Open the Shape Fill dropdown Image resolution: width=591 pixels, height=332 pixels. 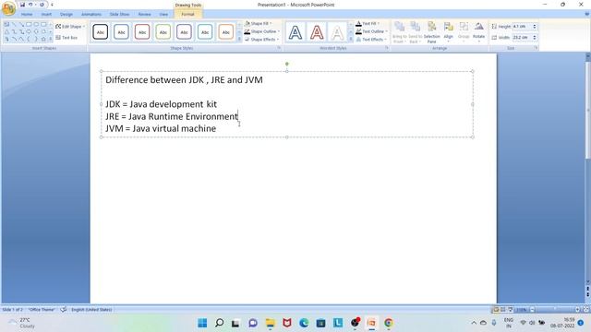point(259,23)
